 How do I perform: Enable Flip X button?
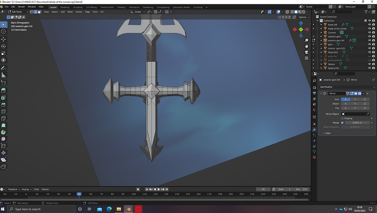pyautogui.click(x=346, y=108)
